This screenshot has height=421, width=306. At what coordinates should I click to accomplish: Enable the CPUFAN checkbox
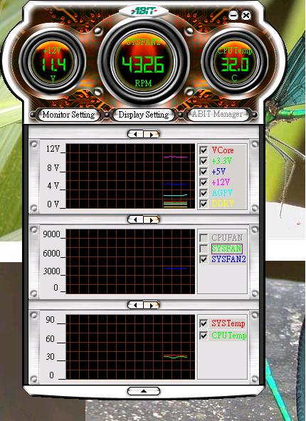204,238
